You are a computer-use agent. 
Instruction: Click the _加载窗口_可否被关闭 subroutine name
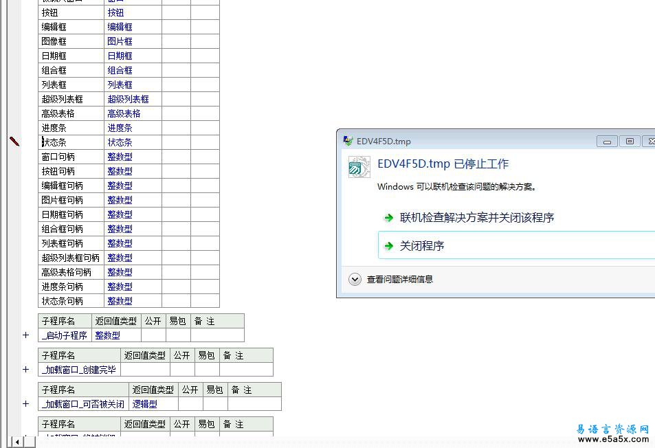coord(84,404)
